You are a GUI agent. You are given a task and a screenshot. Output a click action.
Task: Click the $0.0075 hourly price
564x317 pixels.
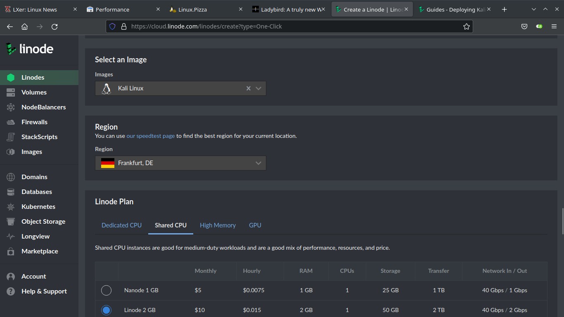click(254, 290)
